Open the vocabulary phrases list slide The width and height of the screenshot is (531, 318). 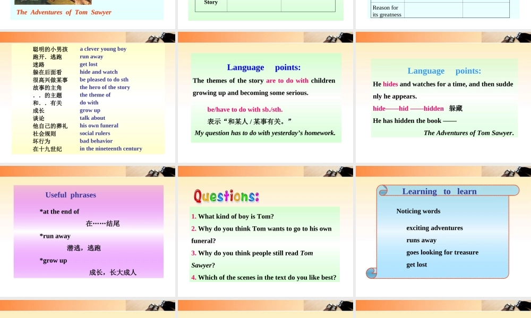click(x=88, y=99)
